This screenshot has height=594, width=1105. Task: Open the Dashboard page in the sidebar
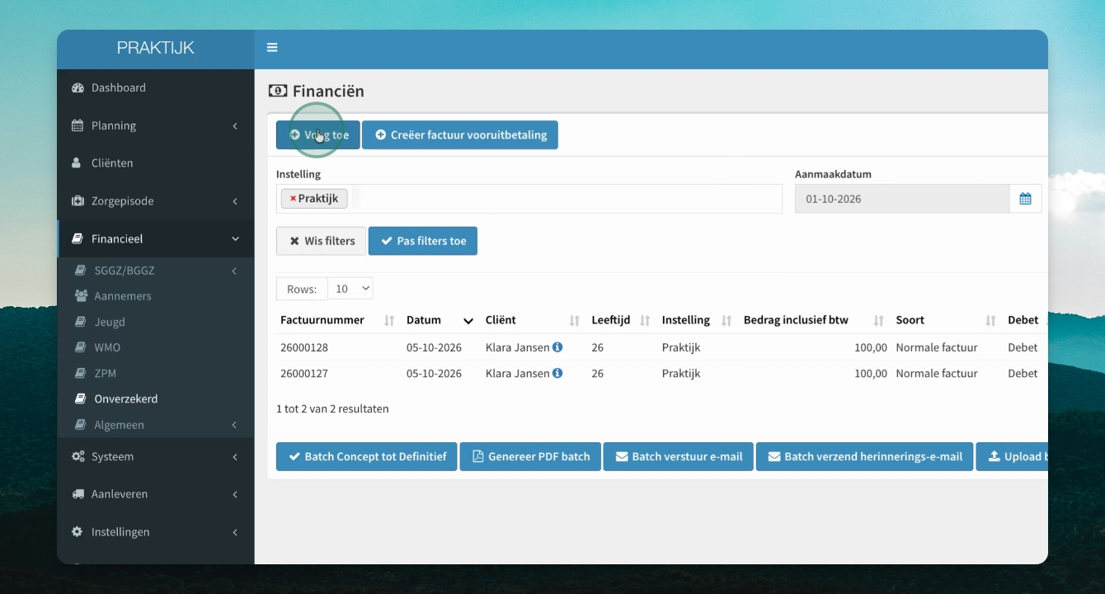(x=156, y=87)
